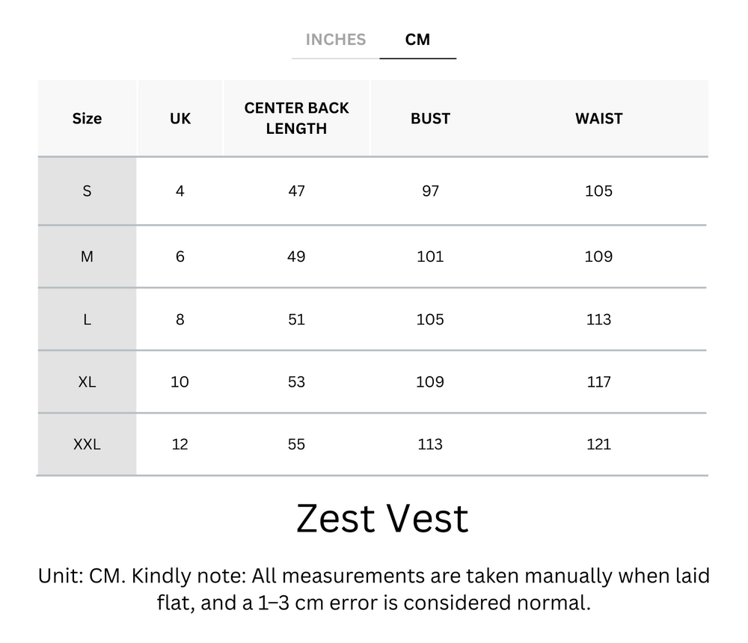
Task: Click the Size column header
Action: pyautogui.click(x=87, y=118)
